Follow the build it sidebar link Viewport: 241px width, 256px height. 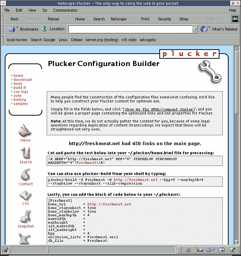click(x=20, y=88)
